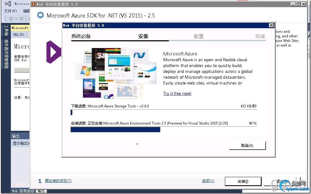Click the 安装 step label
Image resolution: width=311 pixels, height=194 pixels.
pos(143,36)
